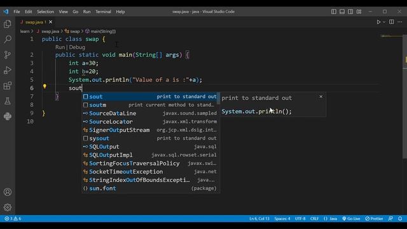Click the Run Java play button
Viewport: 407px width, 229px height.
(378, 22)
